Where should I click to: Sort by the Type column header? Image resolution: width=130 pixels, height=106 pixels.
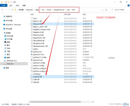click(x=84, y=15)
